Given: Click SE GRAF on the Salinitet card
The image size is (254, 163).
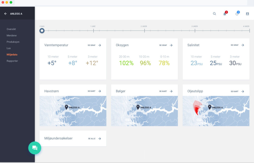Looking at the screenshot, I should 234,45.
